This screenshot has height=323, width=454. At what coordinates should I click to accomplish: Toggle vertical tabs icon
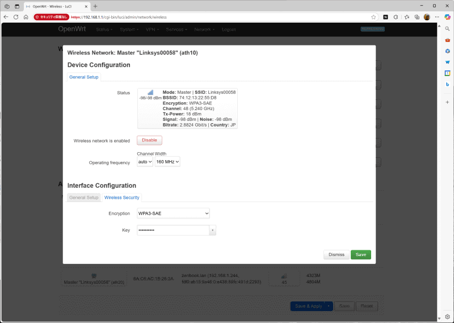[17, 6]
